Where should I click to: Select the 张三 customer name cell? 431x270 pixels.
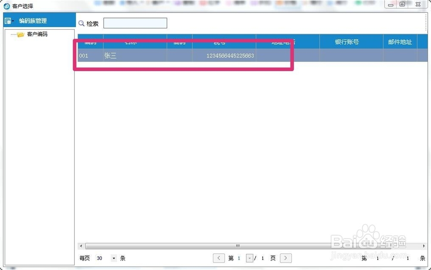(135, 56)
